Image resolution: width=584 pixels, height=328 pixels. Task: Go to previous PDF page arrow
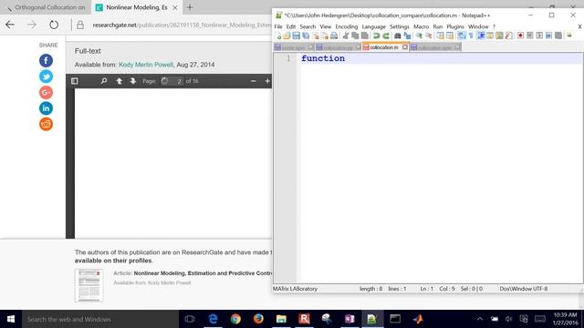pyautogui.click(x=120, y=81)
